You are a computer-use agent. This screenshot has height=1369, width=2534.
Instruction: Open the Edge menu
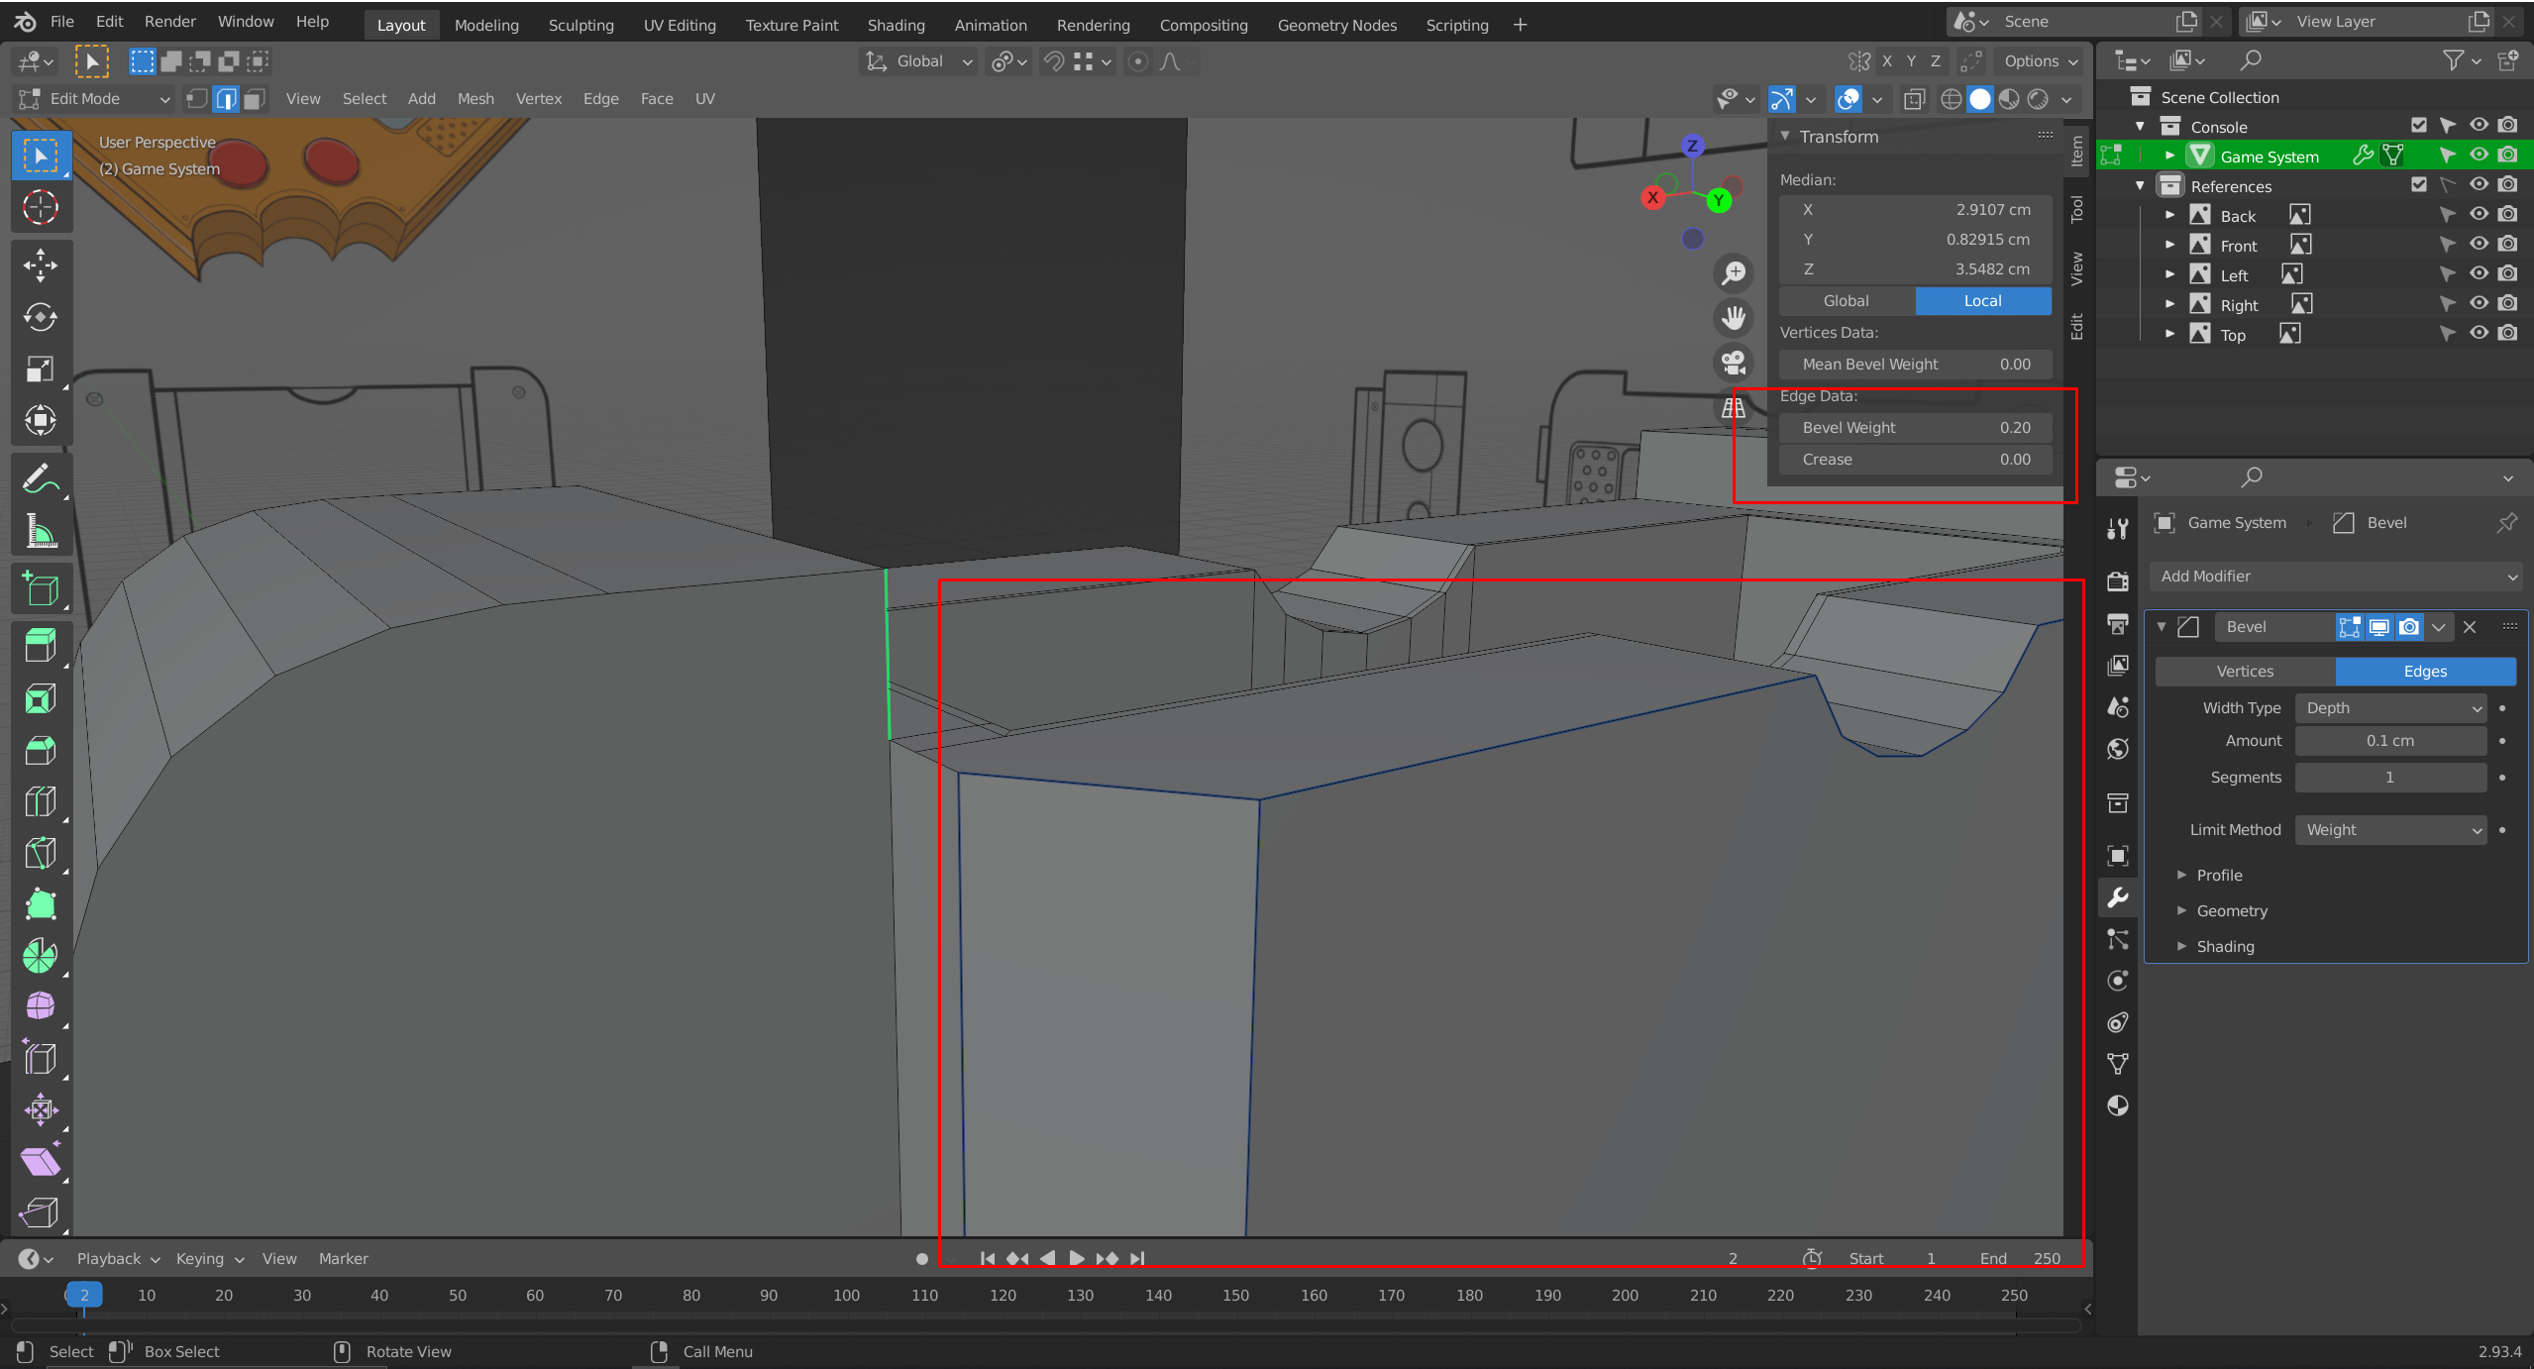click(600, 99)
